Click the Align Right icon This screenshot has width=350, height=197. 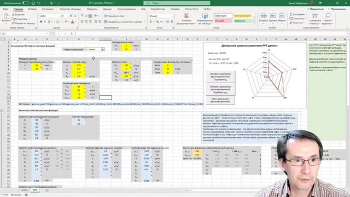click(90, 22)
